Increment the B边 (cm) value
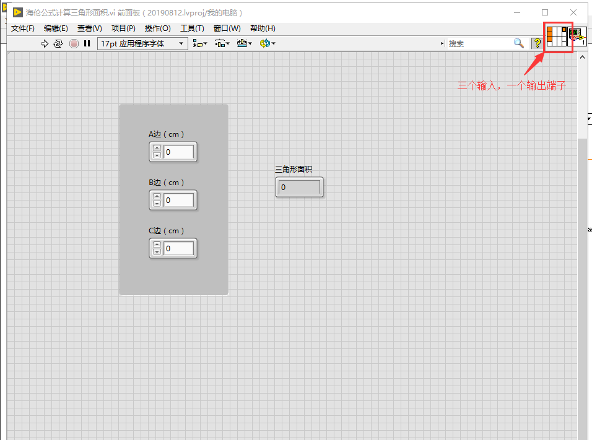Image resolution: width=592 pixels, height=440 pixels. [x=157, y=197]
